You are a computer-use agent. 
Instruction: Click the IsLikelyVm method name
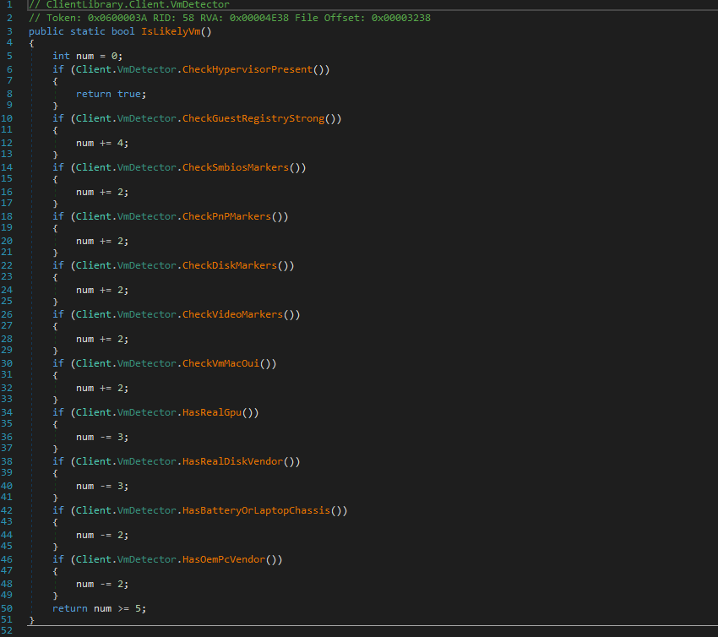click(171, 31)
